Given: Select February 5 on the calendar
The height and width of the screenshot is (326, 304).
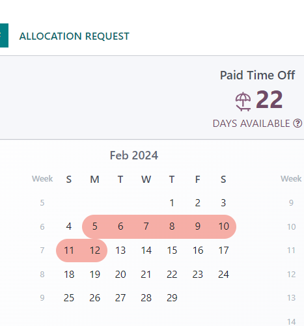Looking at the screenshot, I should tap(94, 226).
